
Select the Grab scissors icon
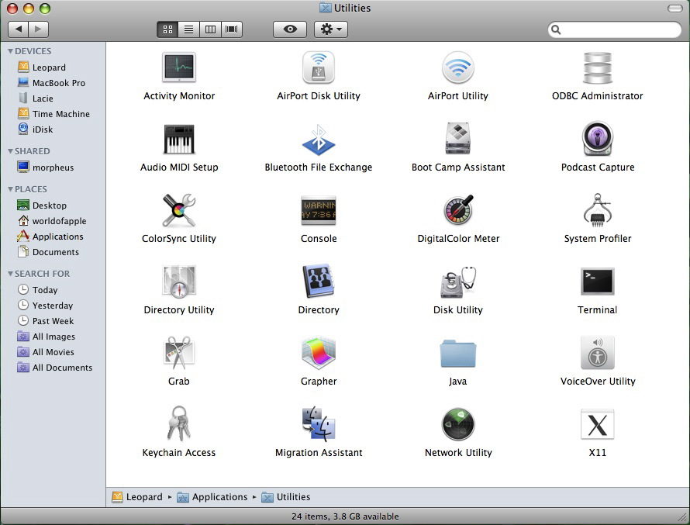178,353
